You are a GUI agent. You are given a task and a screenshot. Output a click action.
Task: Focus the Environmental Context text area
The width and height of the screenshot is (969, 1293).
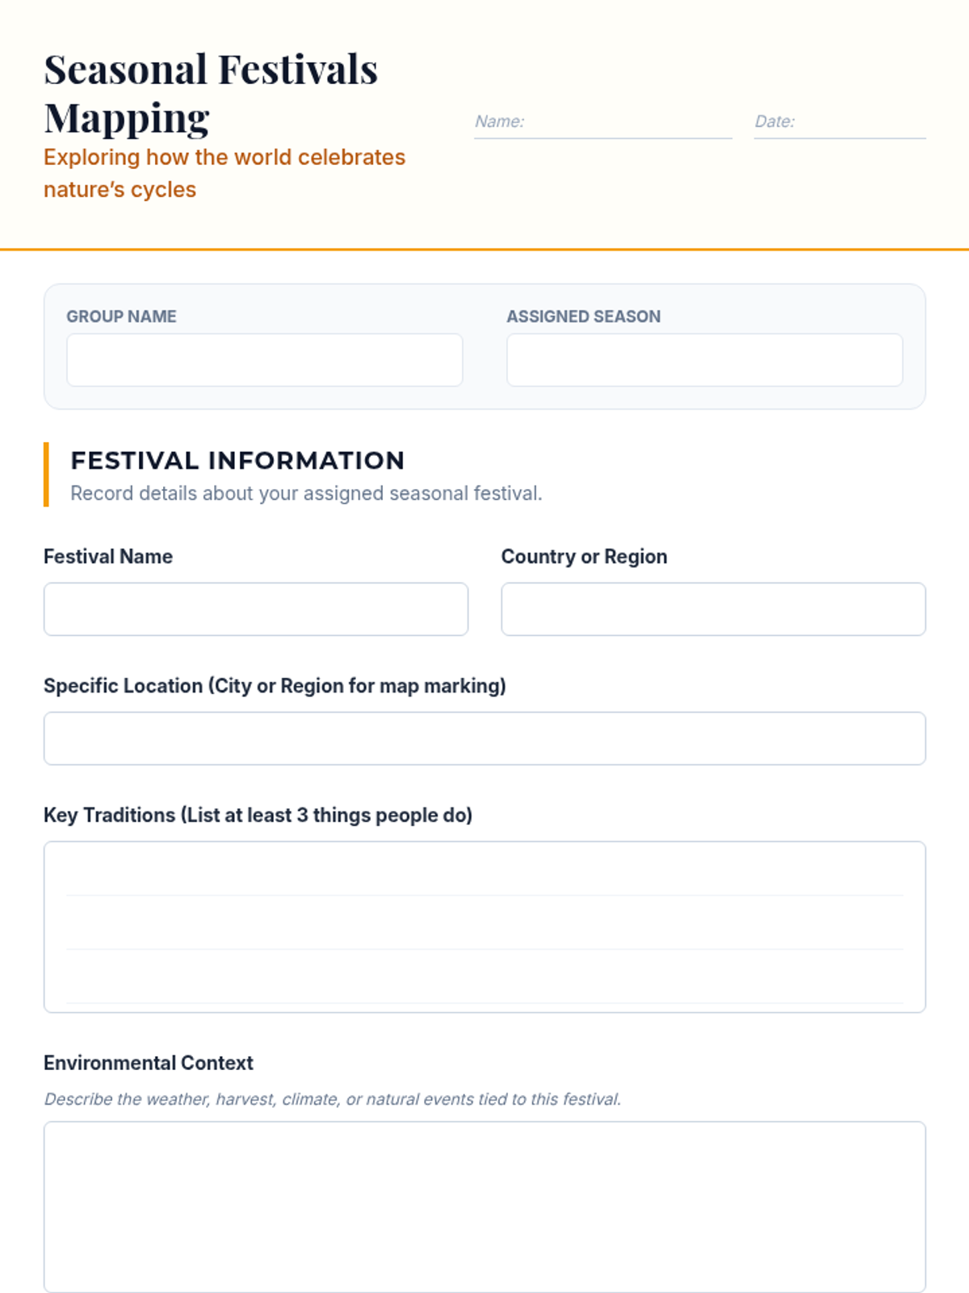[484, 1207]
